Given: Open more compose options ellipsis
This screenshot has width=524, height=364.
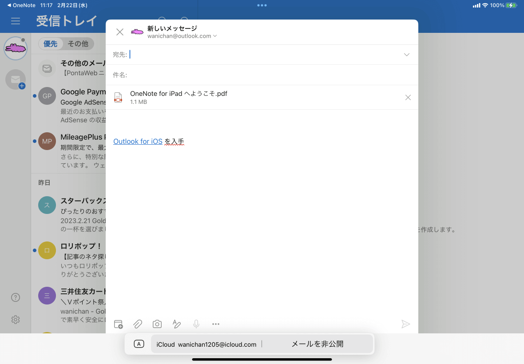Looking at the screenshot, I should pyautogui.click(x=216, y=324).
